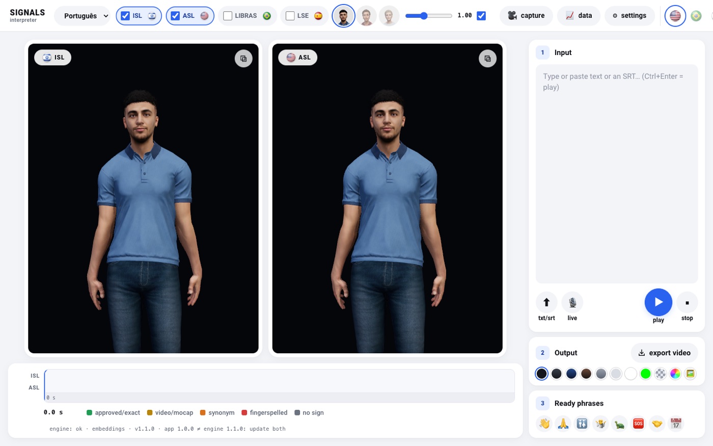Play the shrugging person ready phrase
The height and width of the screenshot is (446, 713).
(x=601, y=424)
